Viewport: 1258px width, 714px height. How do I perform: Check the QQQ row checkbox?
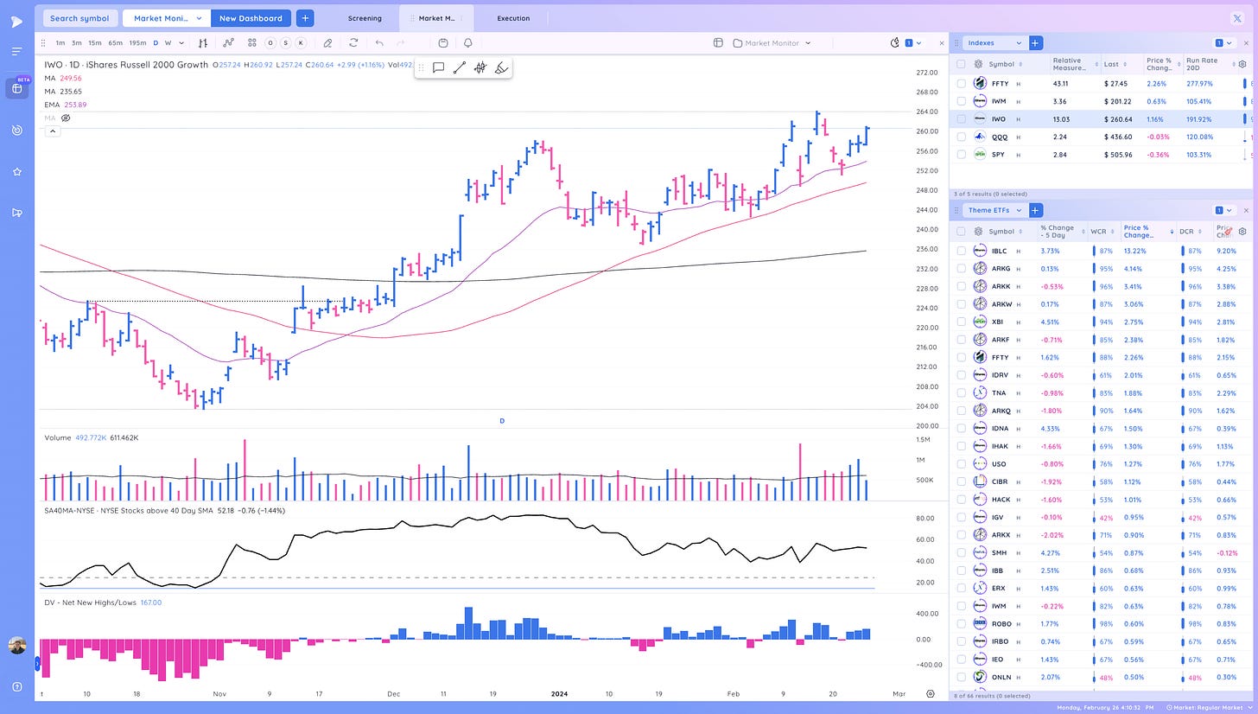(961, 137)
